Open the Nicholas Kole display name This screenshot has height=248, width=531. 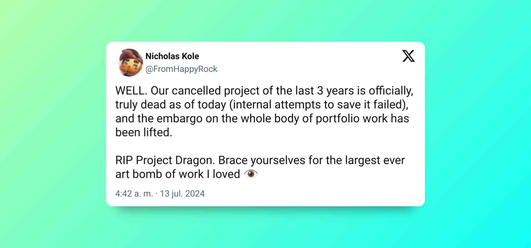pyautogui.click(x=172, y=56)
